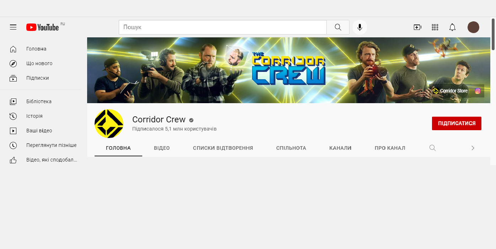Open the account avatar menu
The height and width of the screenshot is (249, 496).
point(473,27)
